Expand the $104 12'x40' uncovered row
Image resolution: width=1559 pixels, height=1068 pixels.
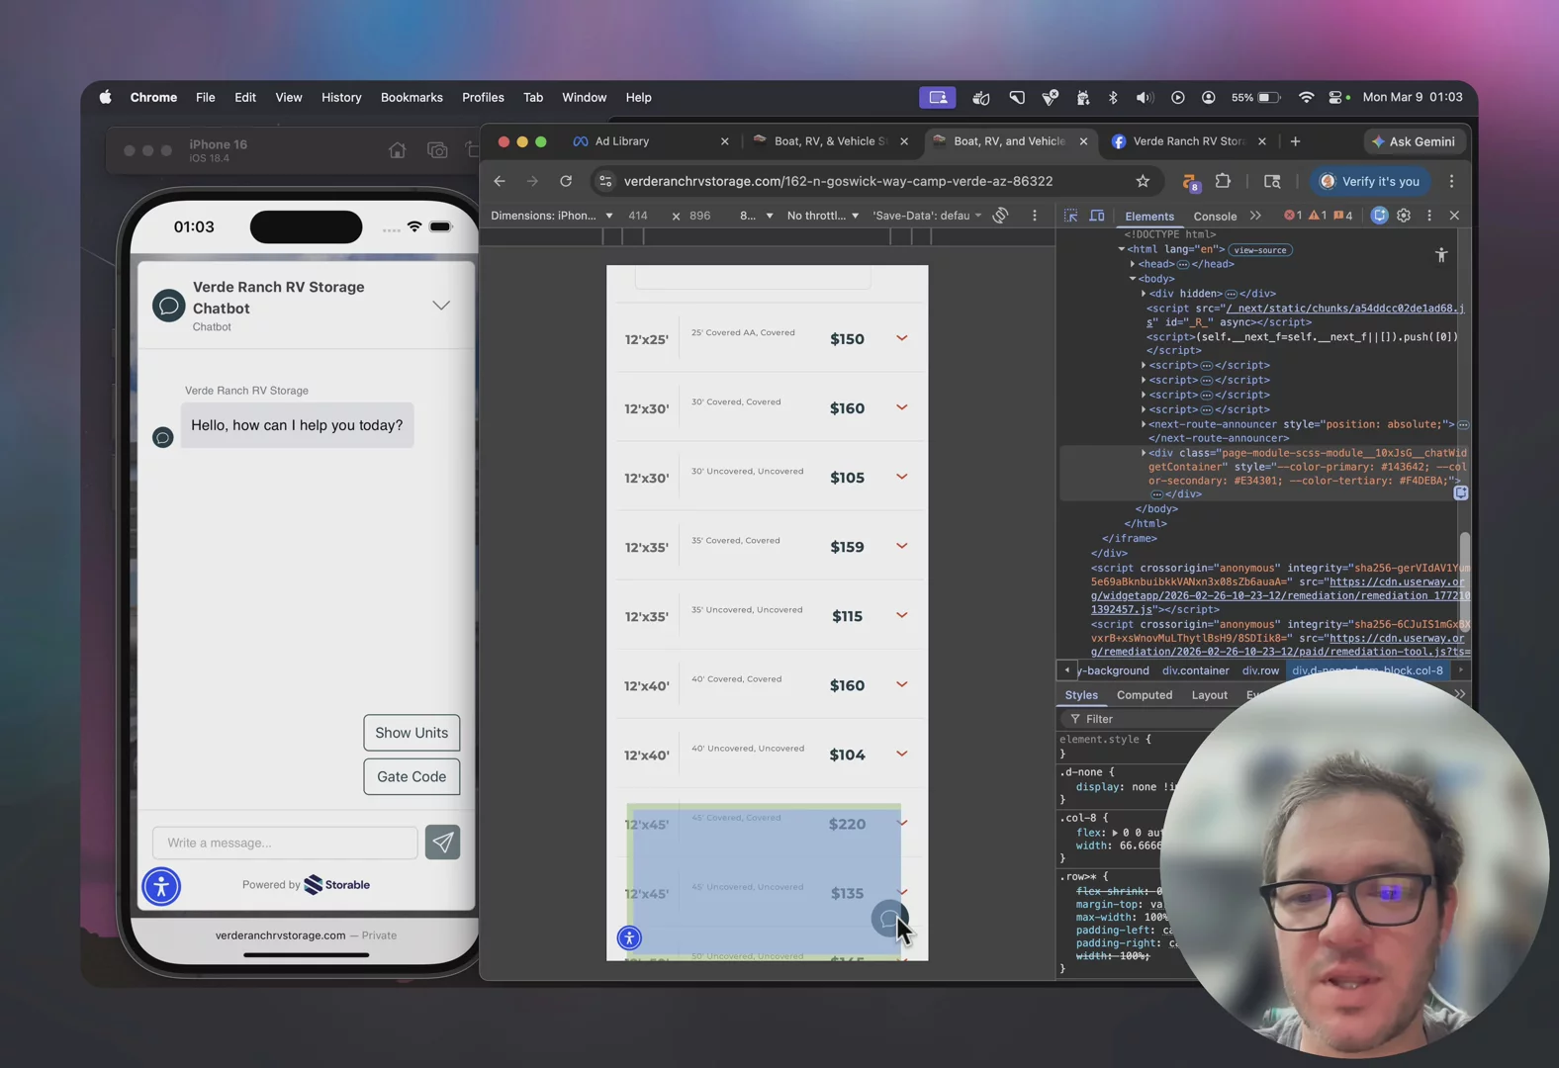(x=902, y=754)
